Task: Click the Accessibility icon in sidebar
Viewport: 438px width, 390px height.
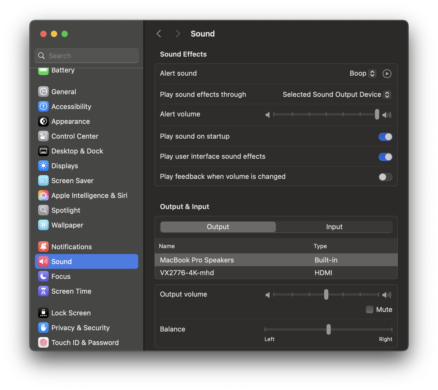Action: pos(43,106)
